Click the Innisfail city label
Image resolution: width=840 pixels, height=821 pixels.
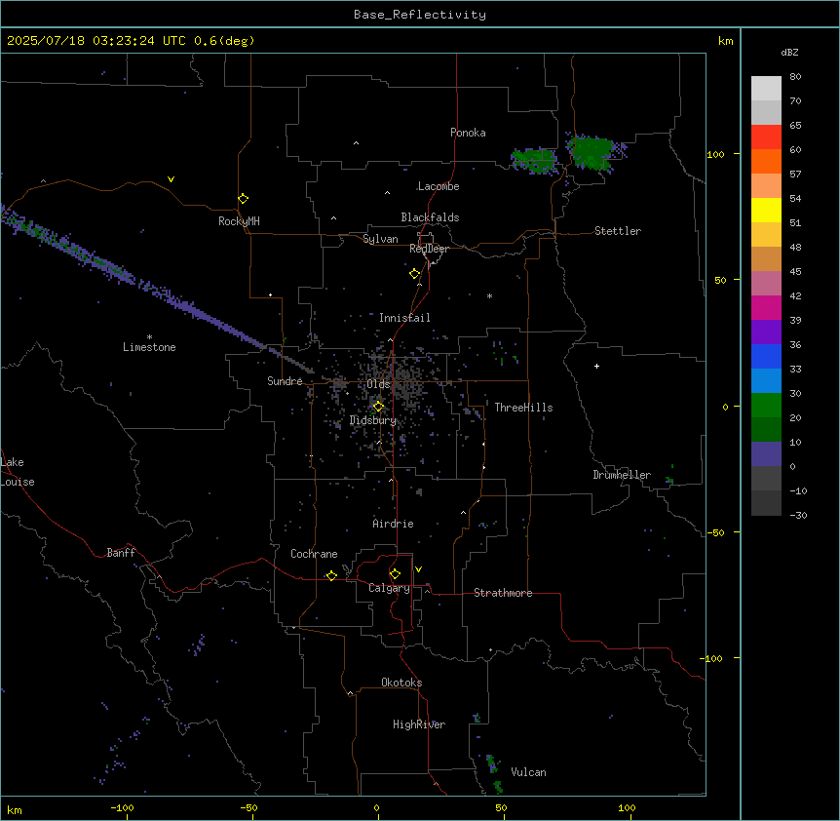coord(404,318)
